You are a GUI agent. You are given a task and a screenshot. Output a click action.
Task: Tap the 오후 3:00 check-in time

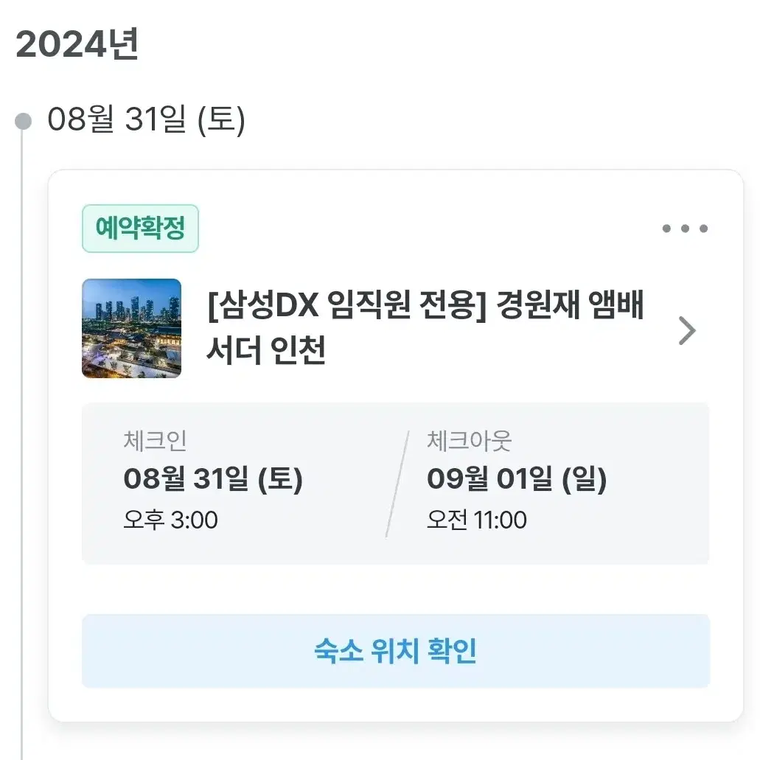point(170,520)
